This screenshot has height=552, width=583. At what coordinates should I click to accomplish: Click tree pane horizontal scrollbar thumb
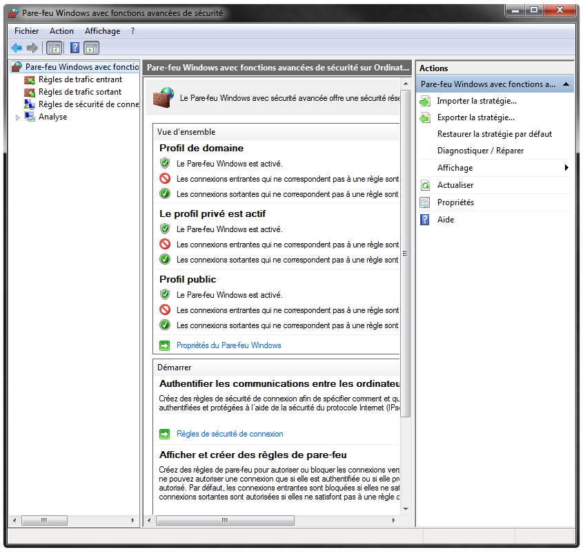click(44, 520)
